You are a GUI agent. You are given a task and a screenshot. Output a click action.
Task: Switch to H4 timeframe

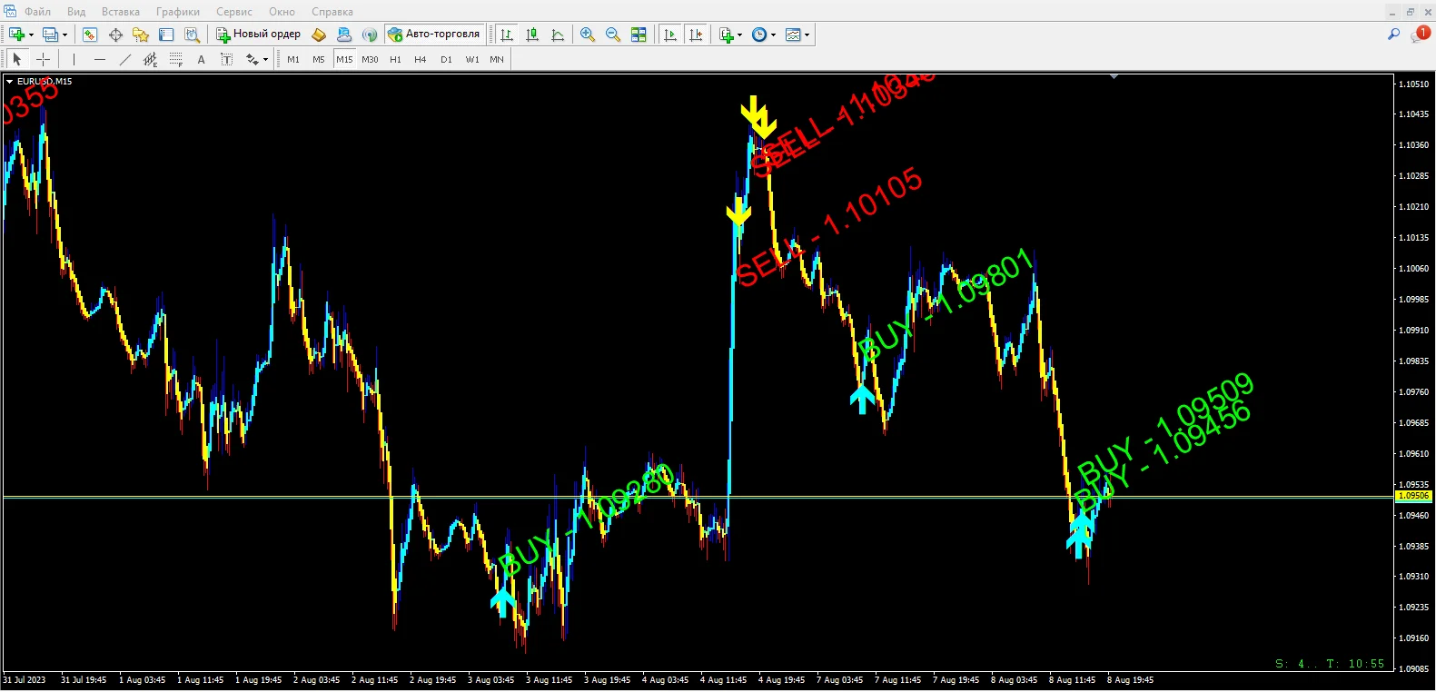421,59
